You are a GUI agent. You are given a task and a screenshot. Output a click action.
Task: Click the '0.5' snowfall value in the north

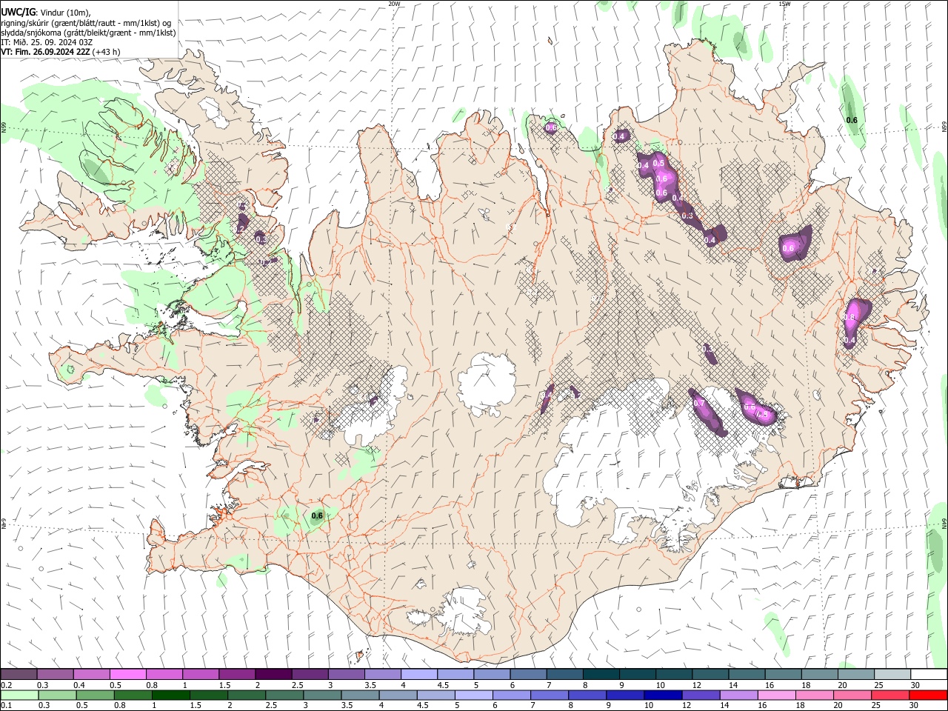point(659,163)
